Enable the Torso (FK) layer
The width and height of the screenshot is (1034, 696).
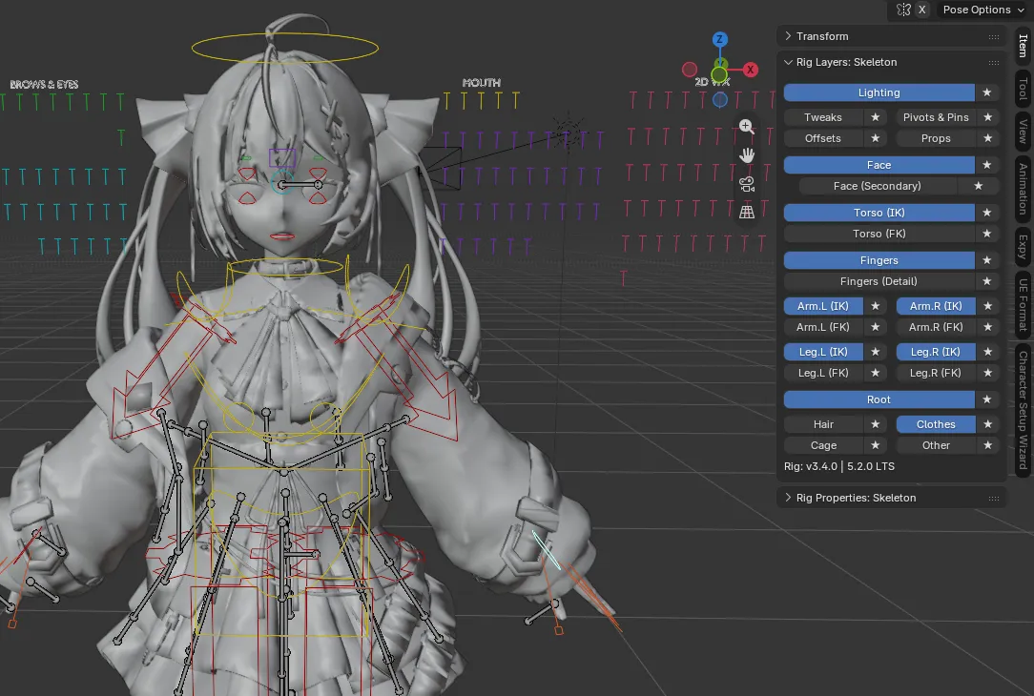[879, 234]
